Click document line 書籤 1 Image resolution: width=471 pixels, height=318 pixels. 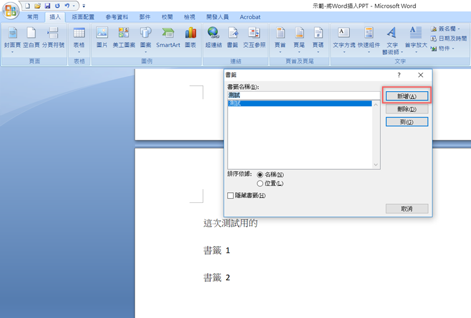(x=217, y=250)
